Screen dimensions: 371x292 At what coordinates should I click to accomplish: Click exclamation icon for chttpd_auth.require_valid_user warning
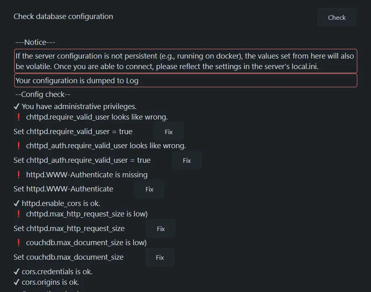[x=18, y=146]
